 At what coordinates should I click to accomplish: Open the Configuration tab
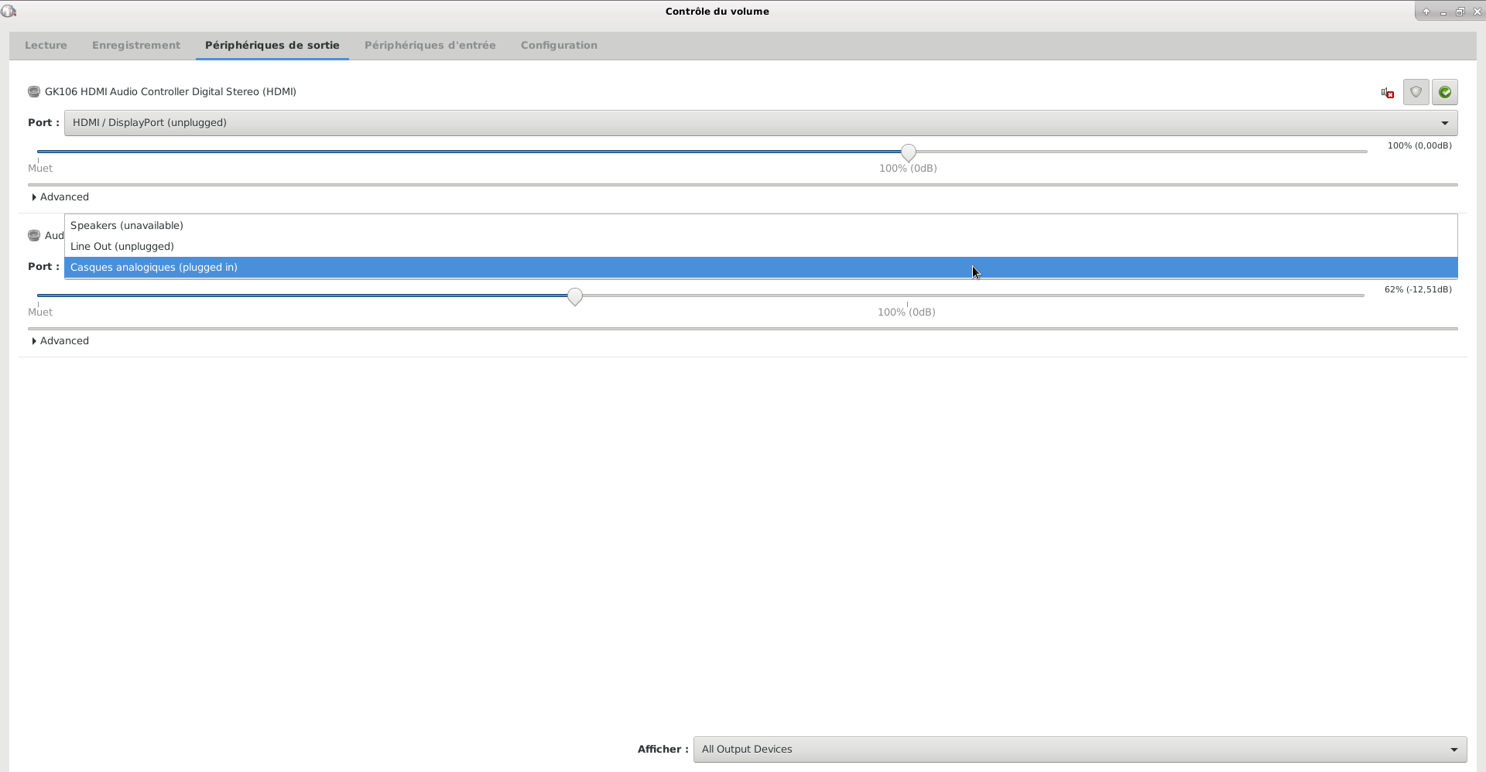559,45
